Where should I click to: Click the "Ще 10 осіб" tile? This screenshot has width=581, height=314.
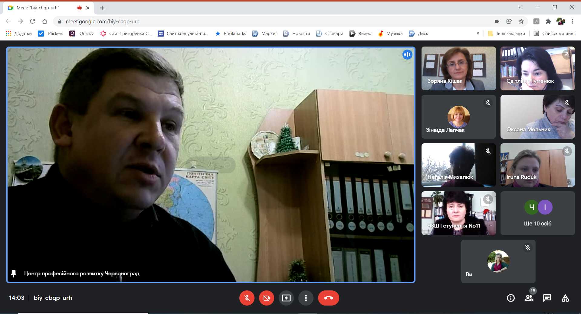(537, 213)
